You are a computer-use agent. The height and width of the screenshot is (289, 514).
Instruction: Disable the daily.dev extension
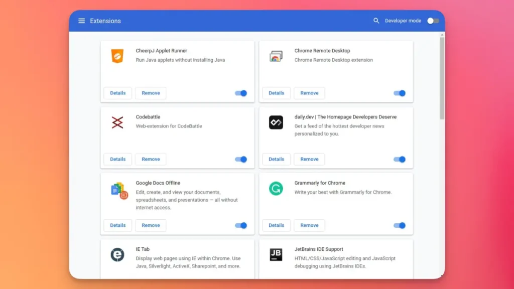(x=399, y=159)
